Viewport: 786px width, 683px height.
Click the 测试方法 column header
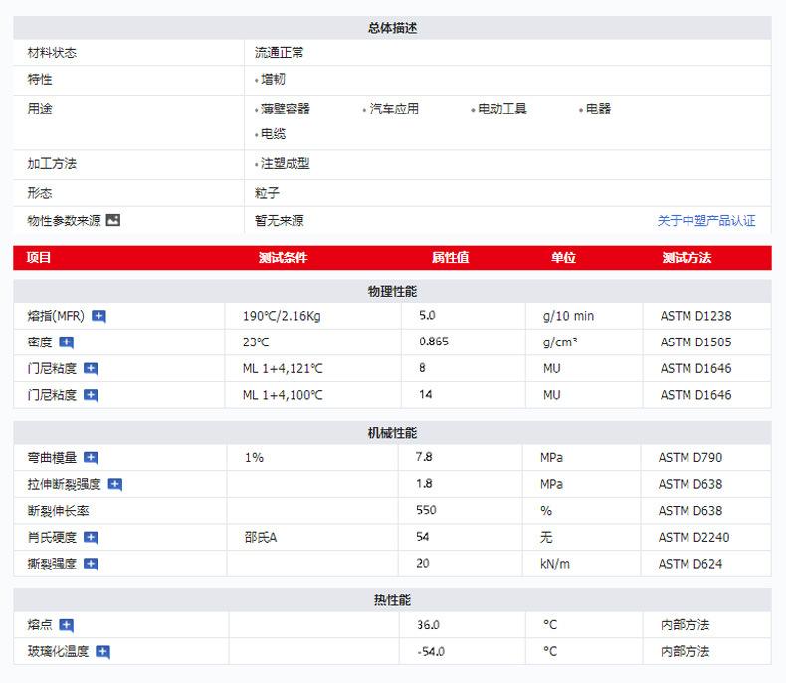tap(687, 258)
